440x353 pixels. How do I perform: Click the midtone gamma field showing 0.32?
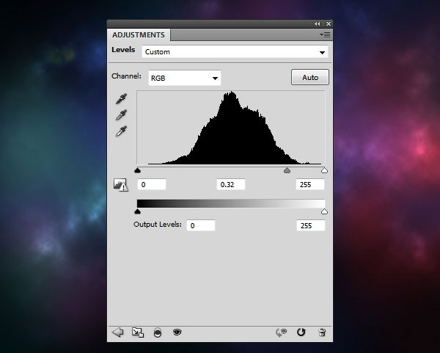tap(231, 184)
